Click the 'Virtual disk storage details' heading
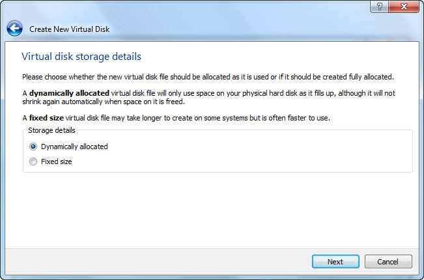424x280 pixels. pyautogui.click(x=81, y=57)
